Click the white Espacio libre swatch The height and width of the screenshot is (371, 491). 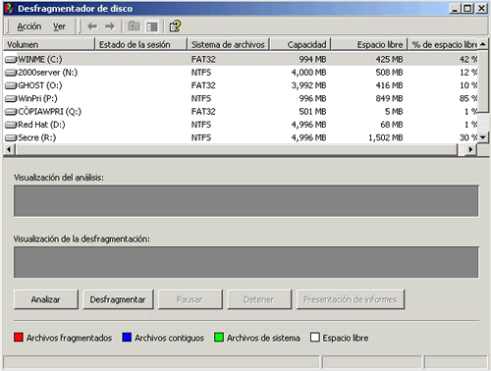(x=315, y=338)
